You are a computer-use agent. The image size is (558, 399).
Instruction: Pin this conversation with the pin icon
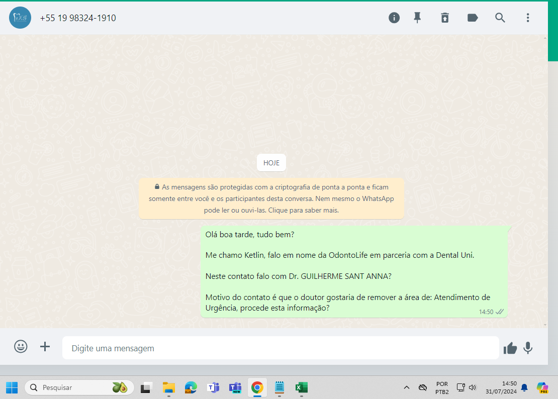417,18
